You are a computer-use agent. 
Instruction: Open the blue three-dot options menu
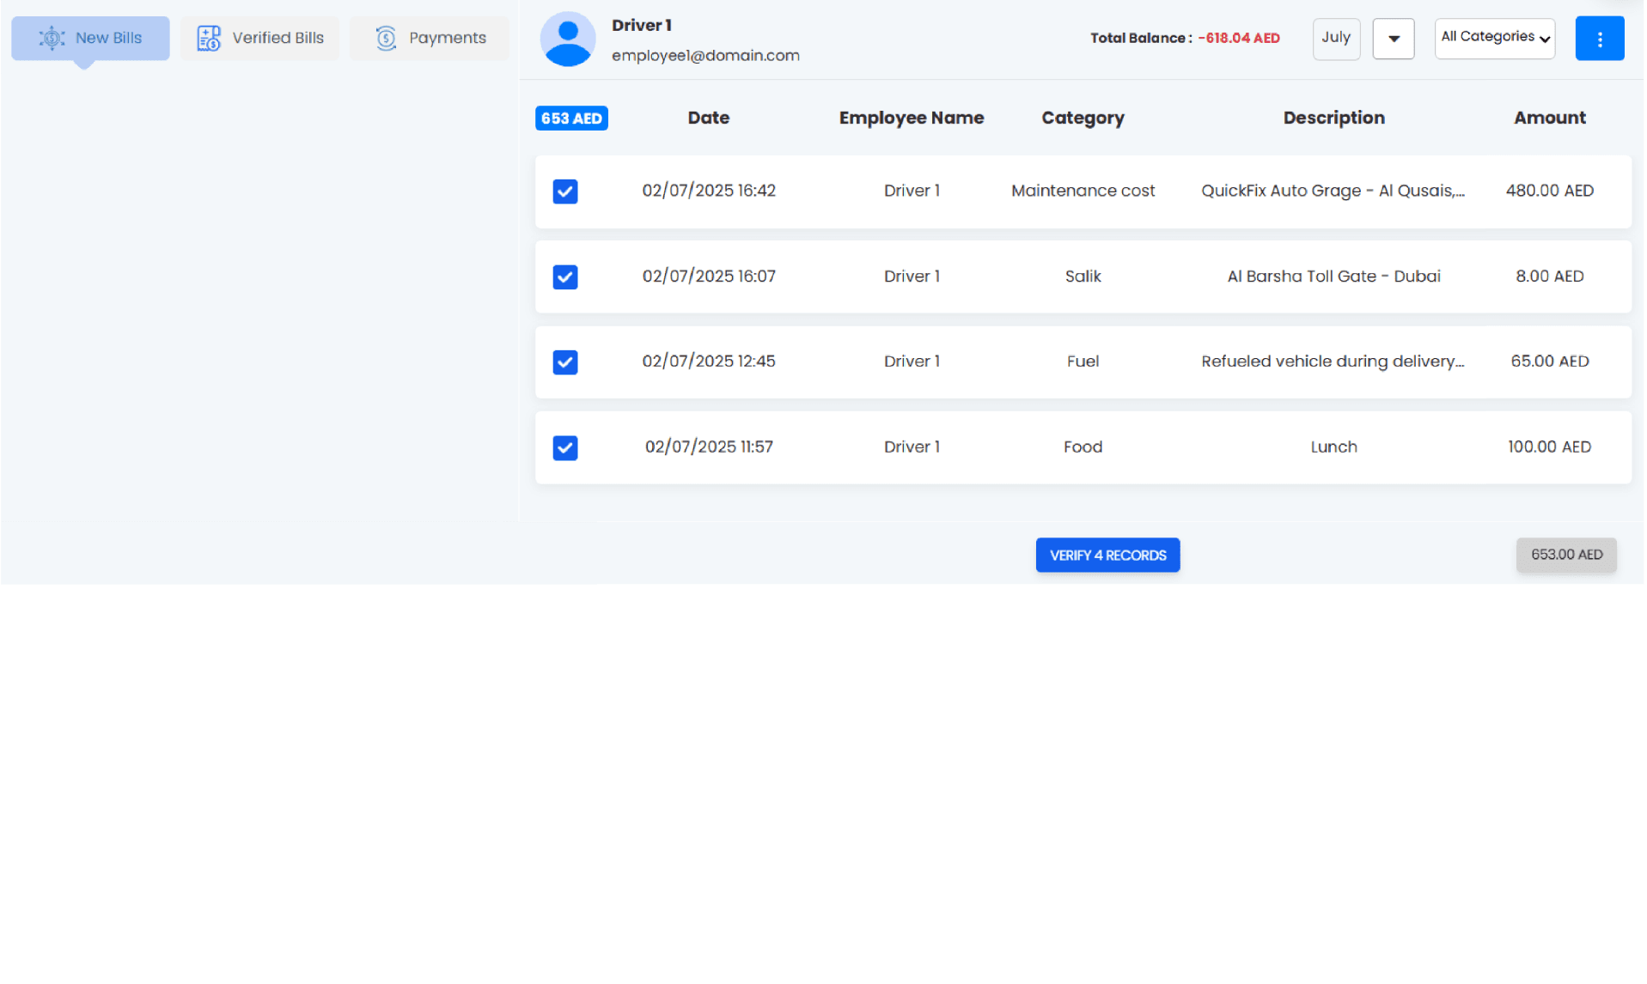coord(1599,39)
